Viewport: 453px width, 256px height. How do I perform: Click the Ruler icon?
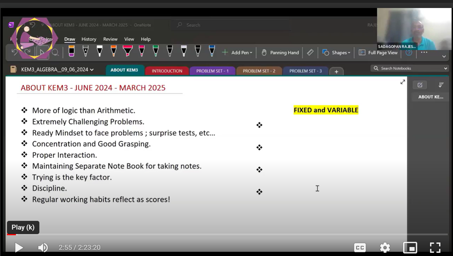[x=310, y=53]
